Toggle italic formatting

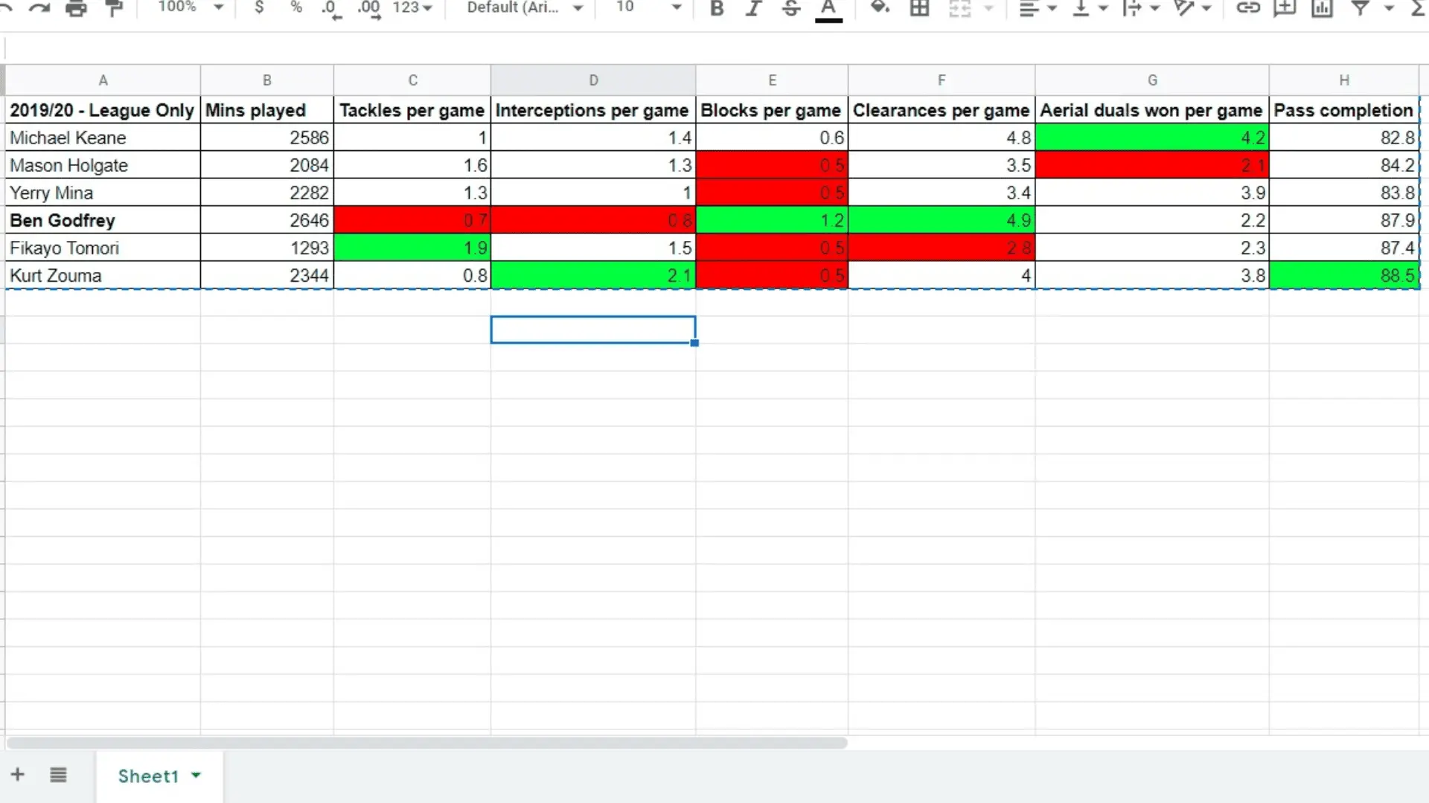pyautogui.click(x=753, y=8)
